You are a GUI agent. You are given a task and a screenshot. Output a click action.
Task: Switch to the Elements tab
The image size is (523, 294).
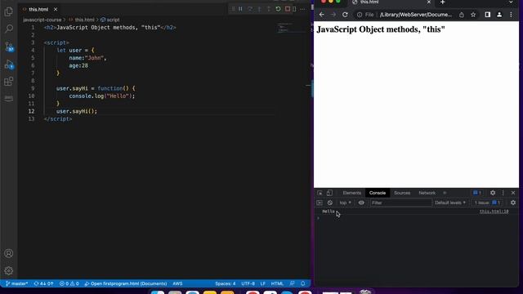click(352, 193)
